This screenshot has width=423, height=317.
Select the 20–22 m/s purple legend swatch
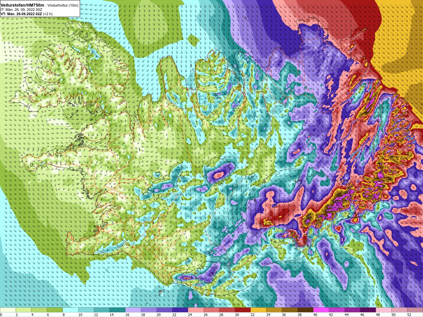(165, 310)
